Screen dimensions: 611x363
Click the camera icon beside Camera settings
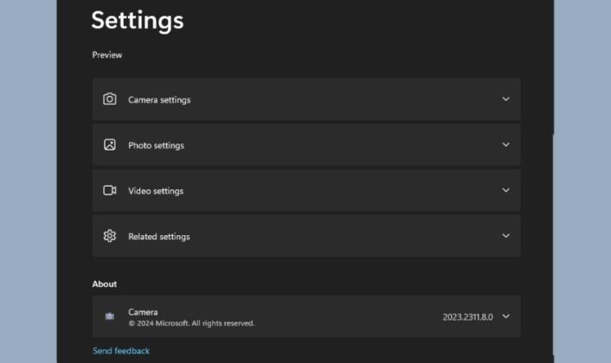[110, 99]
